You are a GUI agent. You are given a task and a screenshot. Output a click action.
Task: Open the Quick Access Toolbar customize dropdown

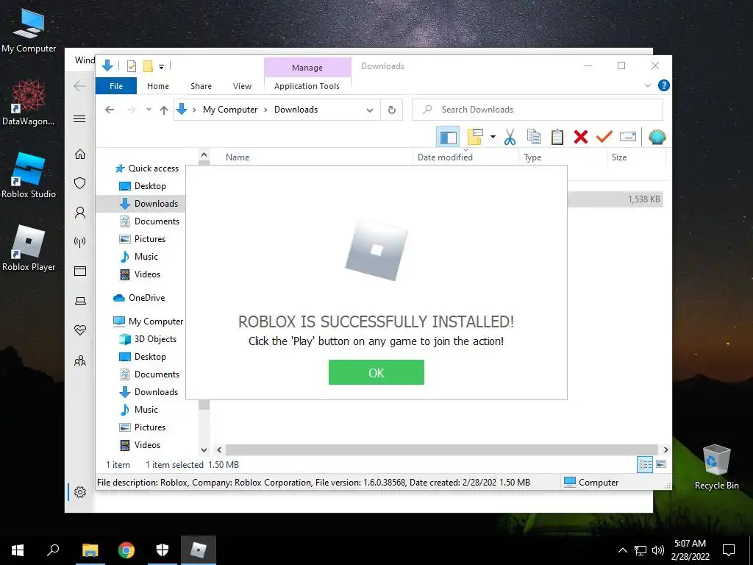(x=161, y=67)
